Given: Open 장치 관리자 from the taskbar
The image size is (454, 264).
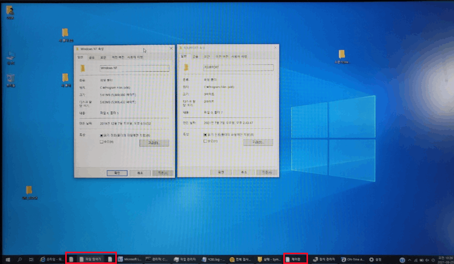Looking at the screenshot, I should (x=324, y=259).
